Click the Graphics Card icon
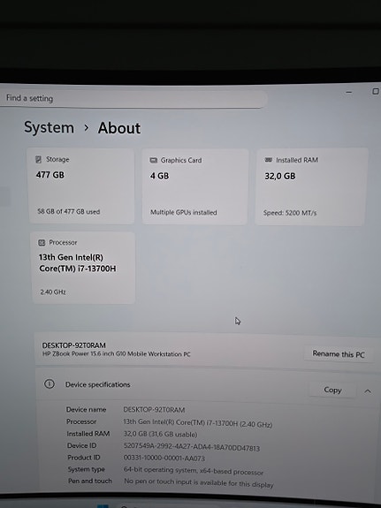Screen dimensions: 381x508 click(x=154, y=161)
